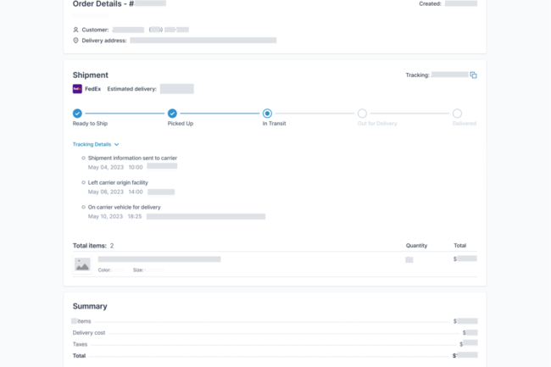Viewport: 551px width, 367px height.
Task: Click the customer person icon
Action: [x=75, y=30]
